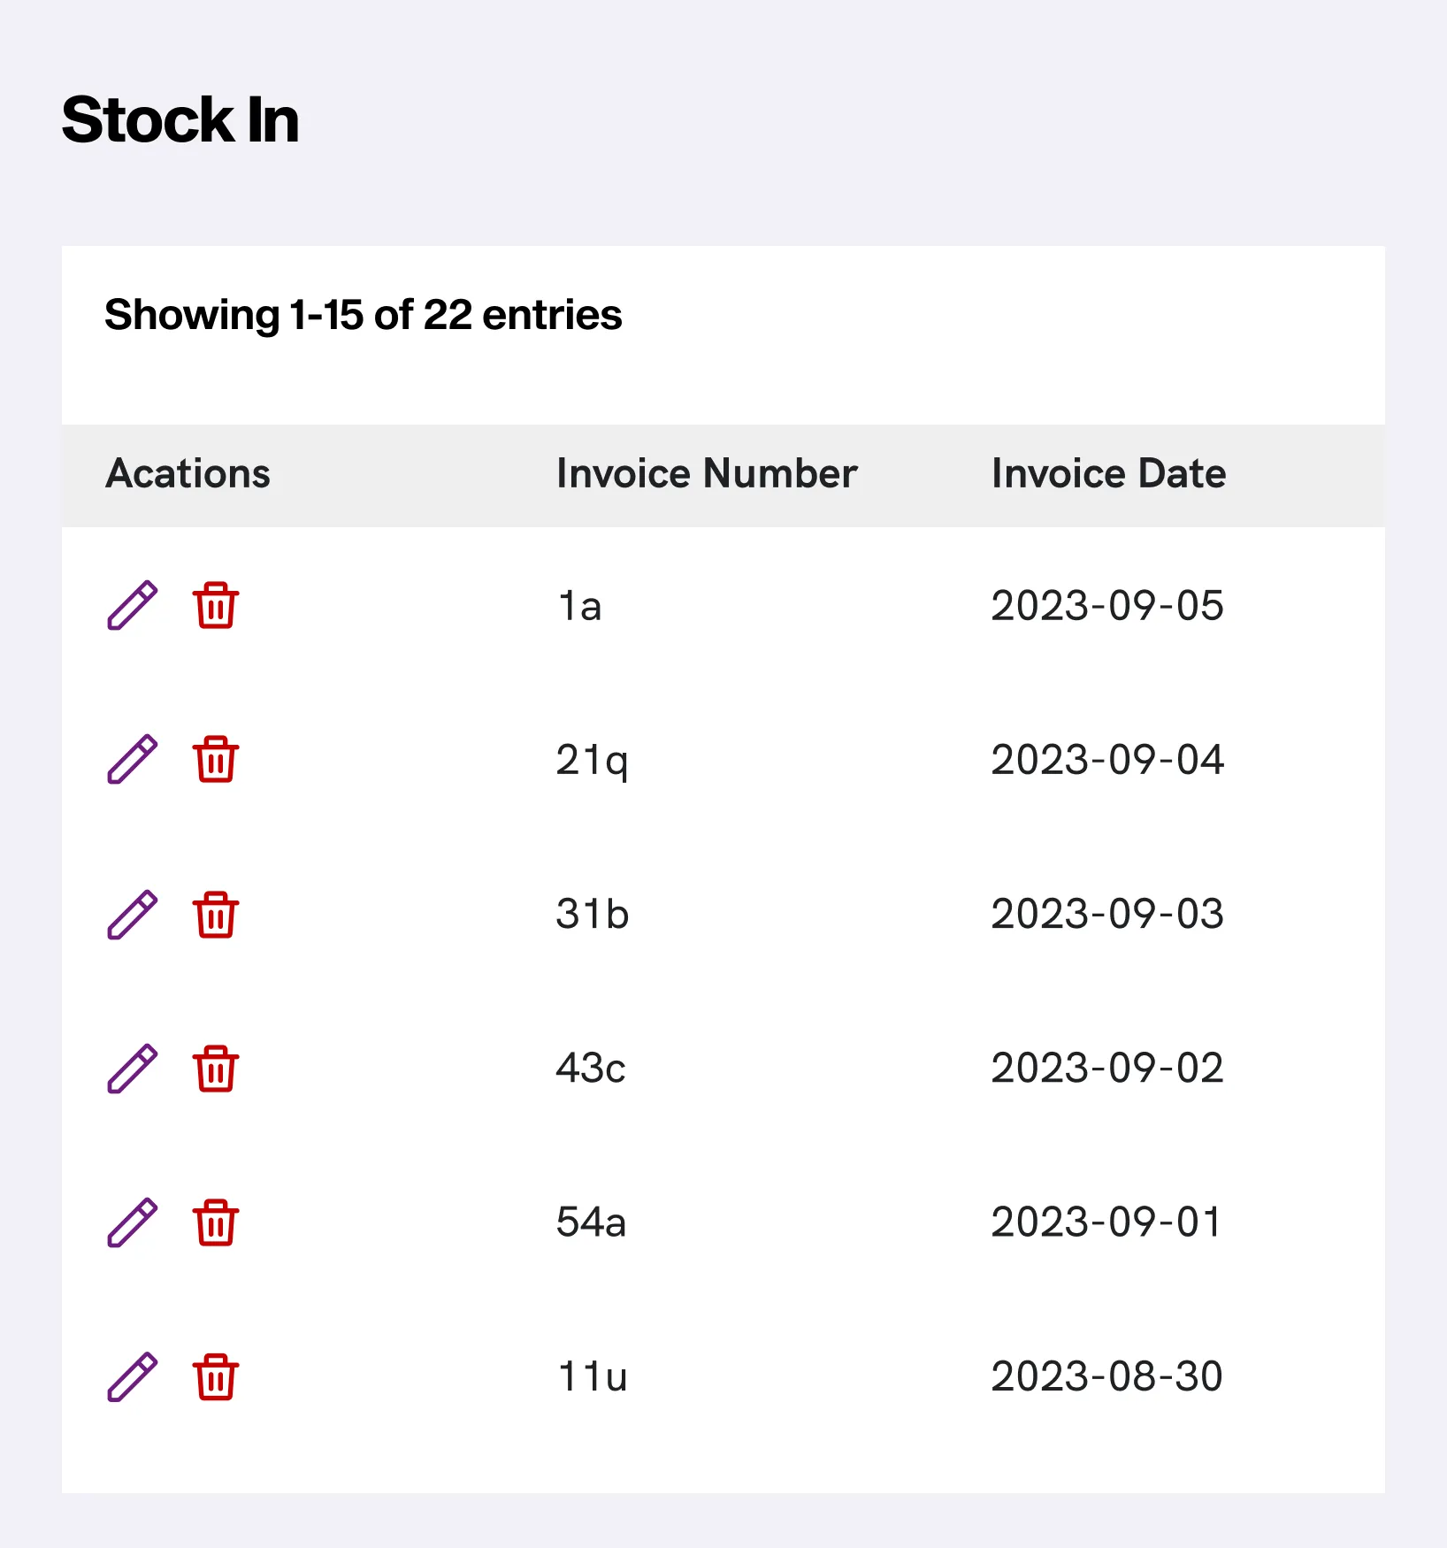Viewport: 1447px width, 1548px height.
Task: Edit invoice 54a with the pencil icon
Action: 133,1222
